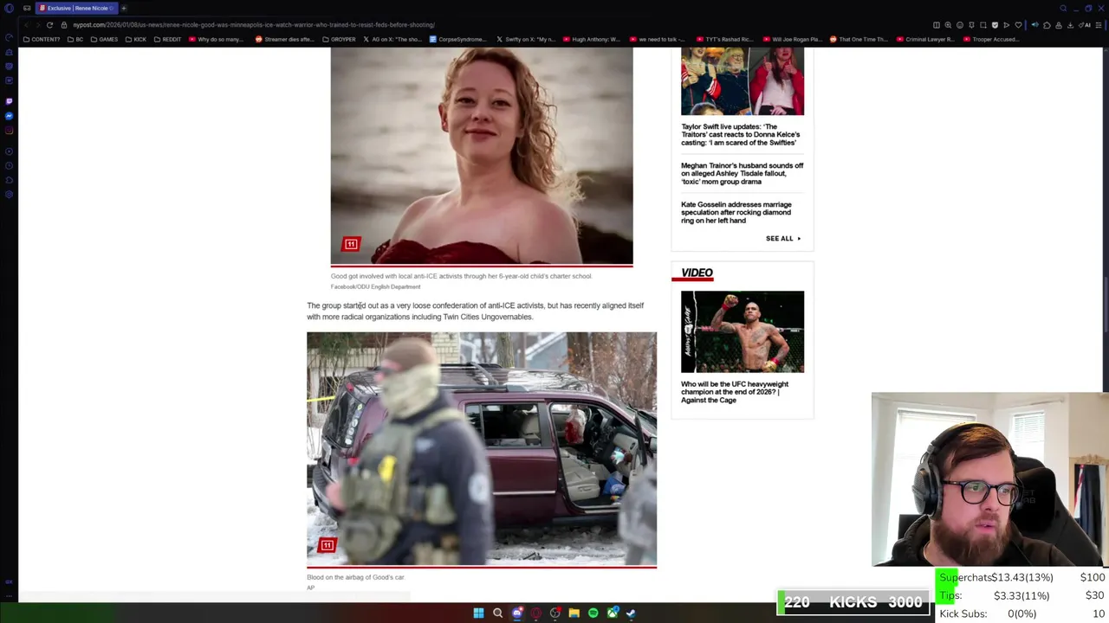This screenshot has height=623, width=1109.
Task: Select the Exclusive Renee Nicole tab
Action: click(x=77, y=8)
